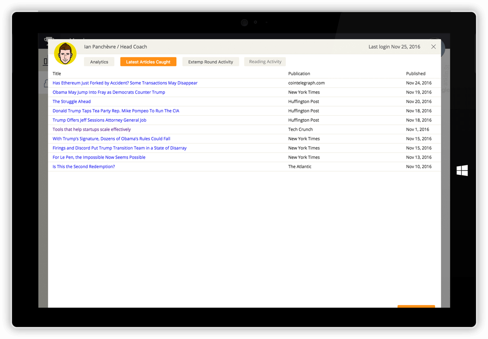Close the coach profile dialog
Viewport: 488px width, 339px height.
click(433, 47)
